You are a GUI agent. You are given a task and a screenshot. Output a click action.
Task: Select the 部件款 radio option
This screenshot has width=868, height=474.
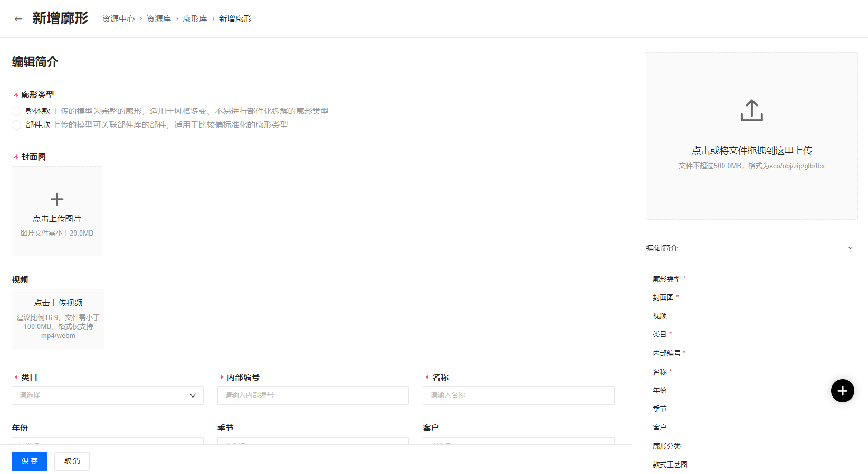[x=16, y=125]
